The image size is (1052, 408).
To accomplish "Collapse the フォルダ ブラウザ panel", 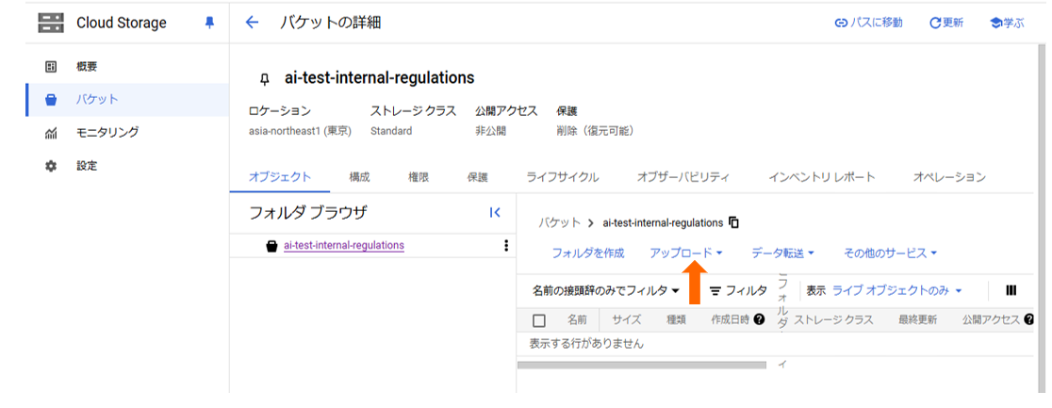I will pyautogui.click(x=495, y=213).
